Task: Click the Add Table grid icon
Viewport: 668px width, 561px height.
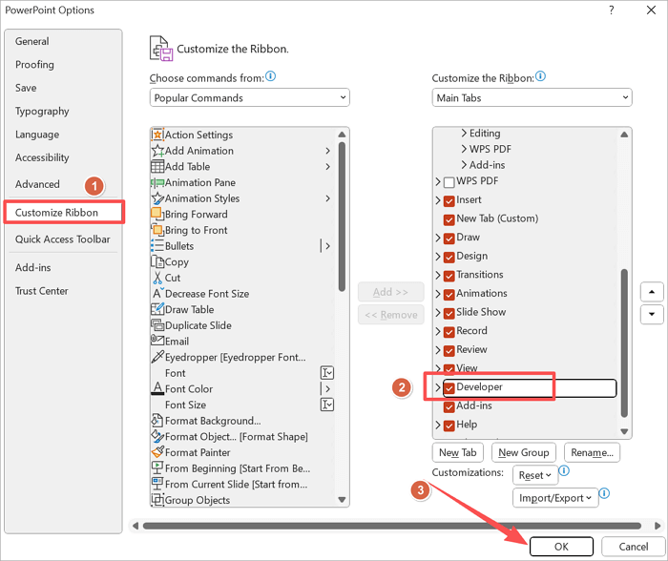Action: [x=157, y=166]
